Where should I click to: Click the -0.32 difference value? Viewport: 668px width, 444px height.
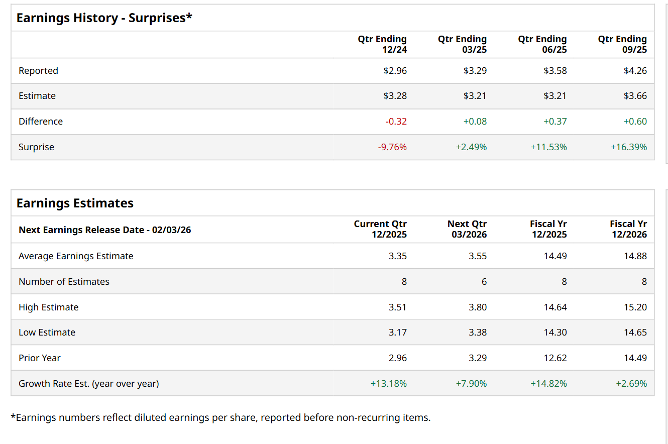pyautogui.click(x=396, y=122)
